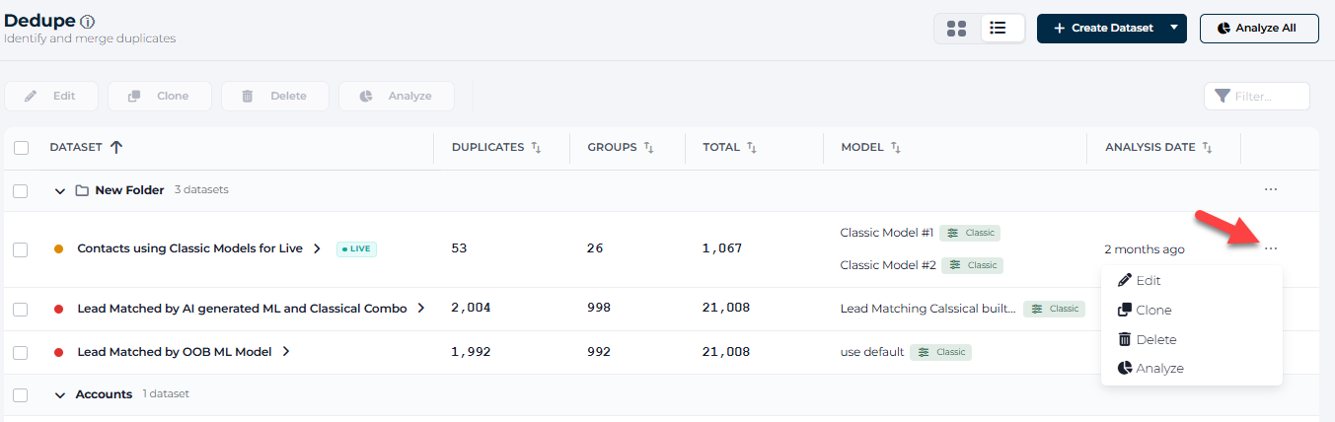
Task: Click the more-options dots on Contacts row
Action: (1271, 248)
